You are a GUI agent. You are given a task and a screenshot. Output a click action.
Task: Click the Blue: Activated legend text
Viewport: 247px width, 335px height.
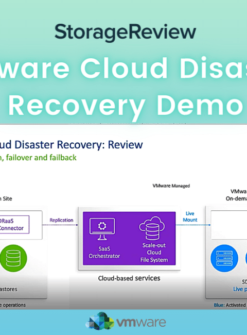pos(230,305)
